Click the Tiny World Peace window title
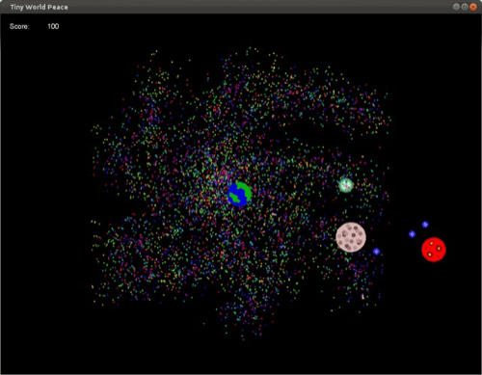The width and height of the screenshot is (482, 375). click(39, 7)
